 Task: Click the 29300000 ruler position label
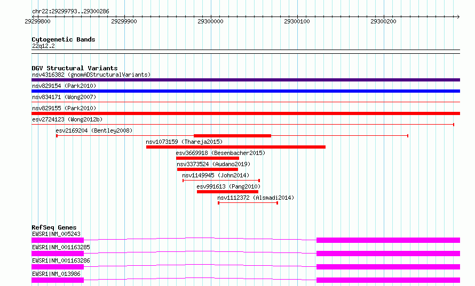(x=210, y=21)
